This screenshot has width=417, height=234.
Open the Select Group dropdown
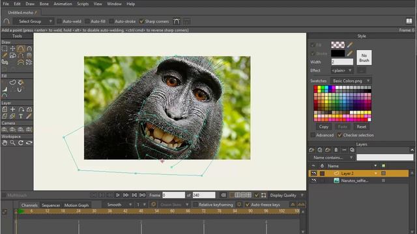[33, 21]
